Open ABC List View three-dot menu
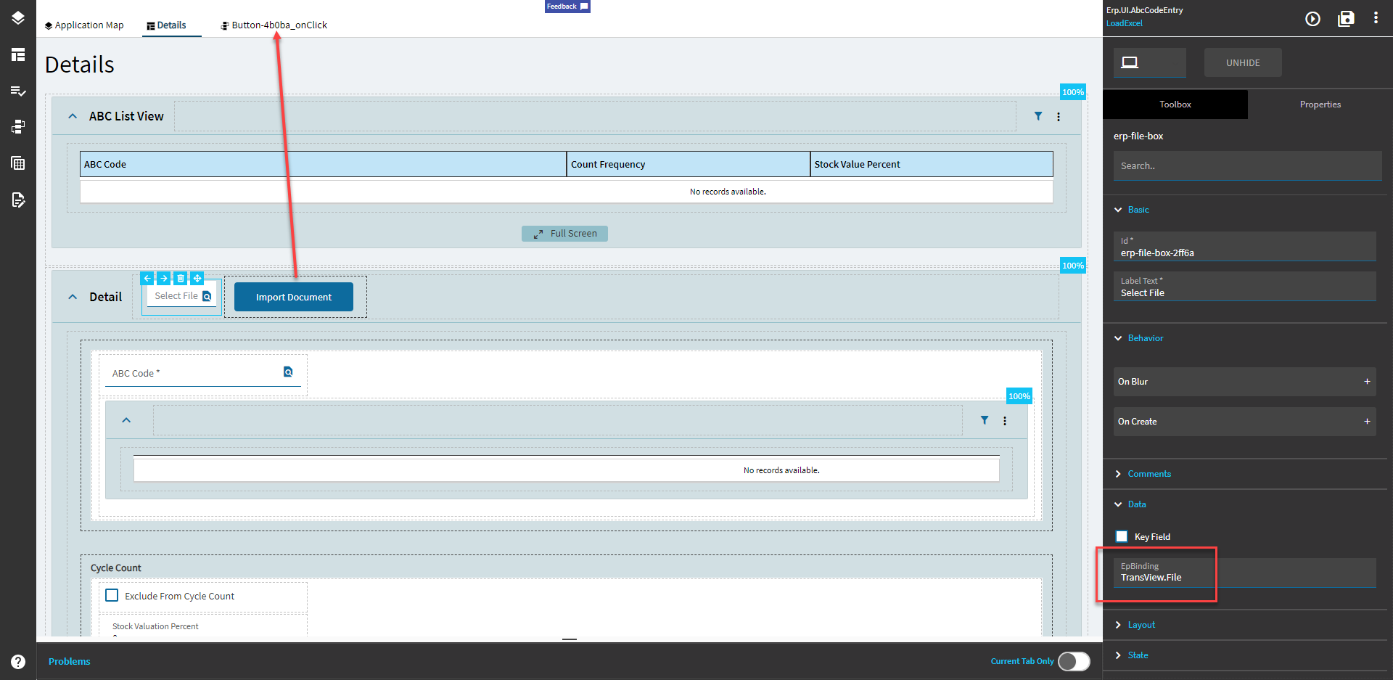This screenshot has width=1393, height=680. pos(1059,117)
